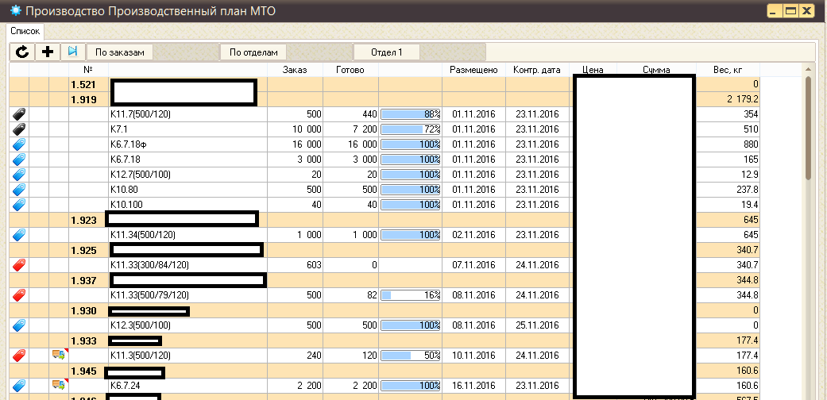Select order group row 1.930
Image resolution: width=827 pixels, height=400 pixels.
tap(385, 310)
